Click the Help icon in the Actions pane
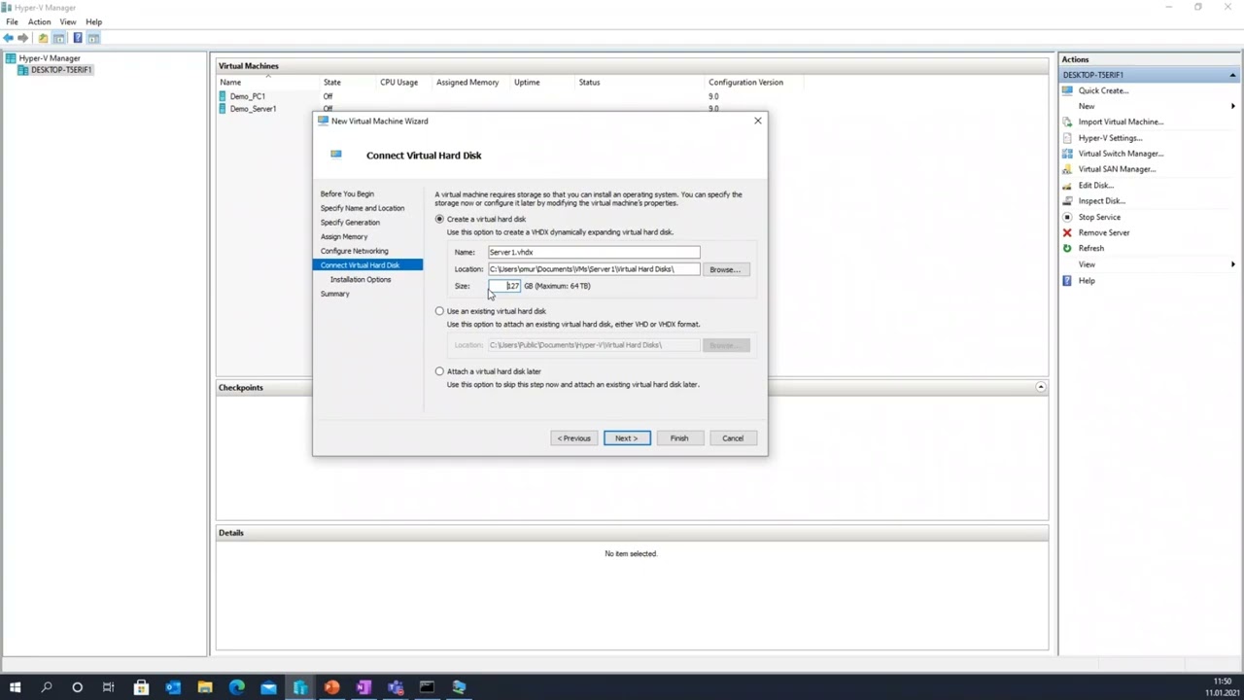The image size is (1244, 700). (x=1067, y=280)
